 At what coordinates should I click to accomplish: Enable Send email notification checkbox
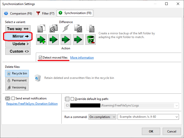[13, 98]
